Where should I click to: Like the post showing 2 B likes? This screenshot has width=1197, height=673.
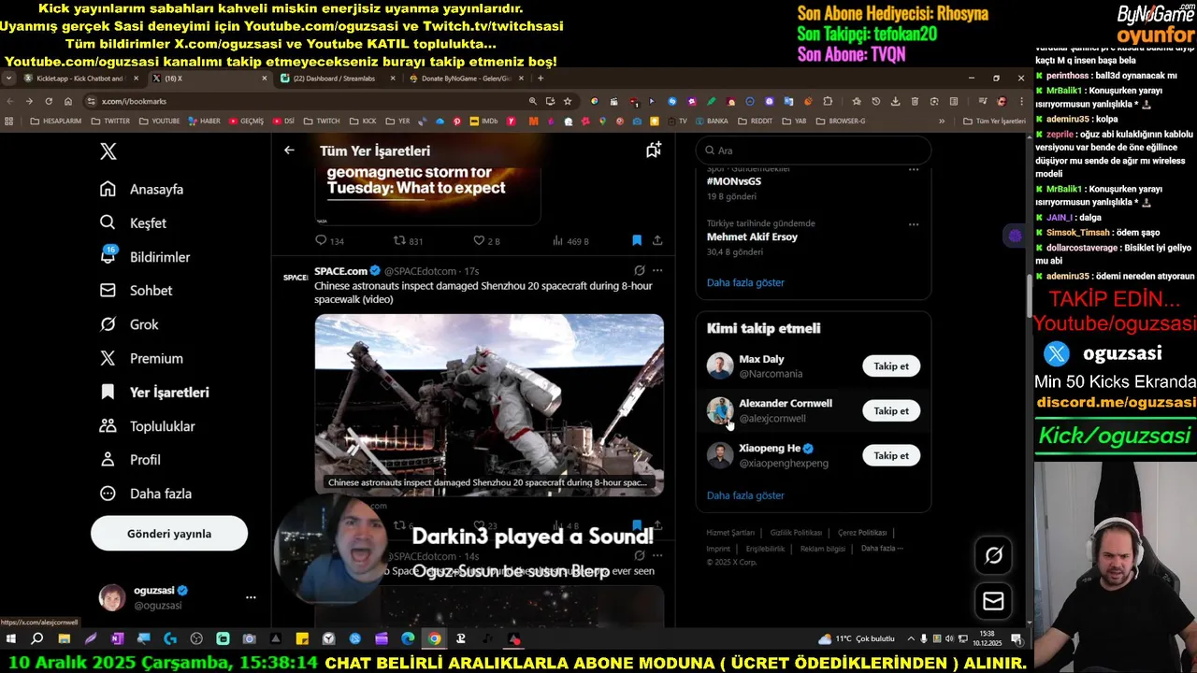479,240
